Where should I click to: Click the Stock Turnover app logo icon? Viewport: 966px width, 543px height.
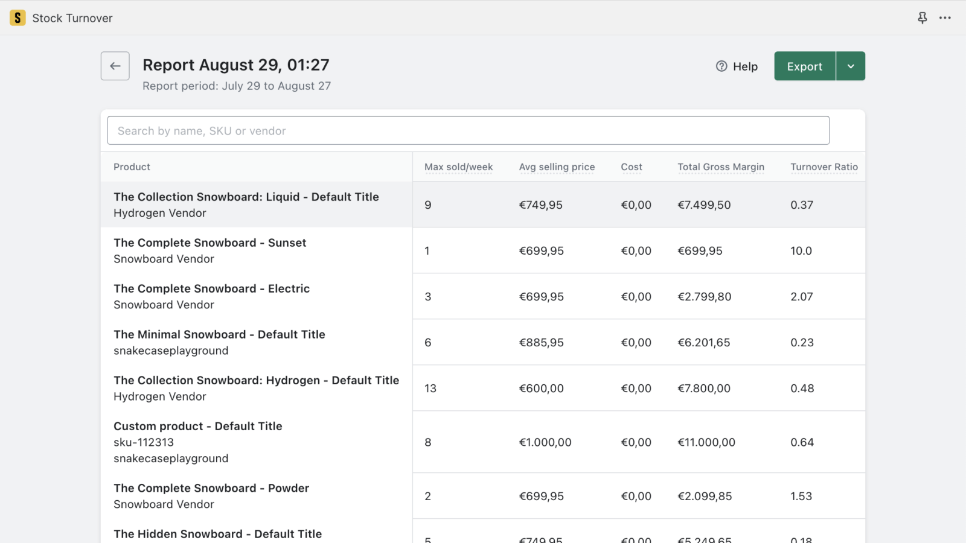point(18,18)
